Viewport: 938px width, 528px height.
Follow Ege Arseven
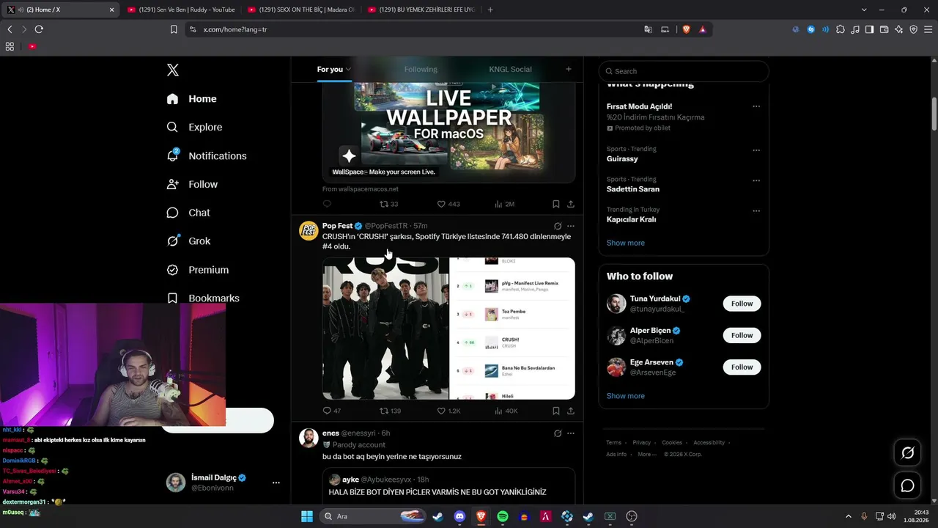click(x=742, y=367)
